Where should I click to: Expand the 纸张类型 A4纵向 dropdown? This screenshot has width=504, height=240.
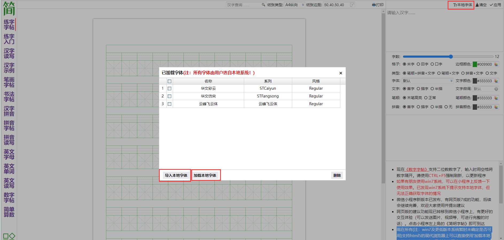(x=303, y=5)
